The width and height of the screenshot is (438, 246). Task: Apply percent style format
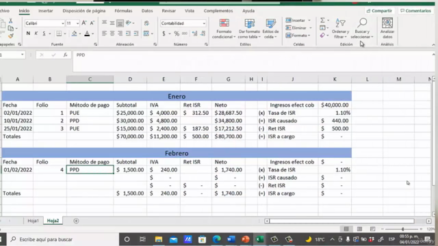[x=177, y=33]
